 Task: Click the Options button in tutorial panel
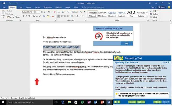[141, 102]
